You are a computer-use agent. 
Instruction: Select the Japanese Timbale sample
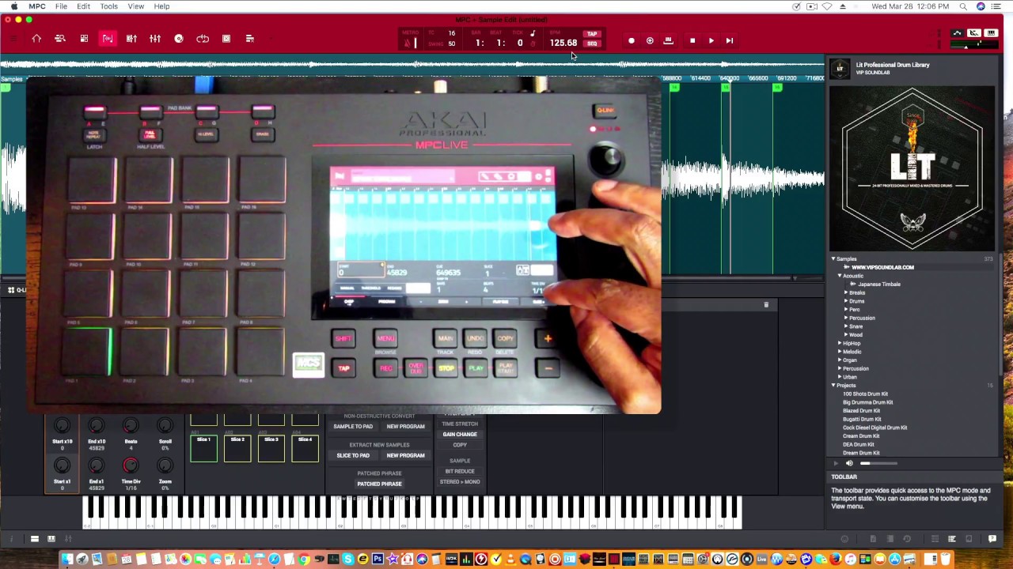(x=879, y=284)
